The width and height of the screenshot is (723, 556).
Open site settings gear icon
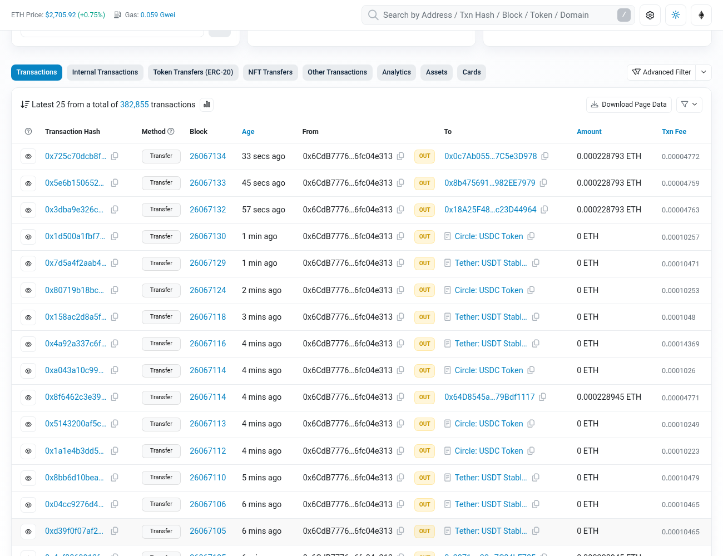(x=650, y=15)
